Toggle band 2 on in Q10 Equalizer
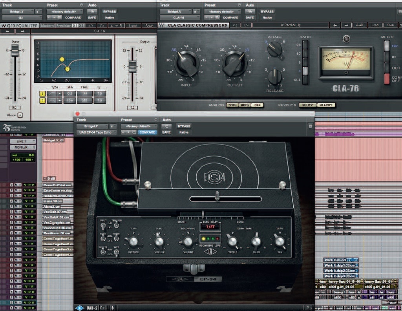The image size is (402, 311). coord(42,101)
